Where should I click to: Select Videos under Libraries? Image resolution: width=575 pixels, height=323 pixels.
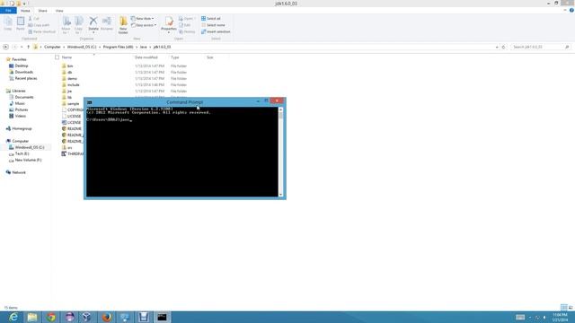point(20,116)
